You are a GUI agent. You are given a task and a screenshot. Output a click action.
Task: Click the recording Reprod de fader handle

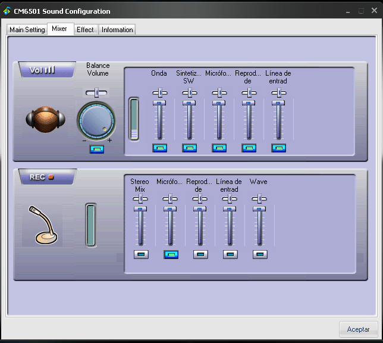click(200, 209)
